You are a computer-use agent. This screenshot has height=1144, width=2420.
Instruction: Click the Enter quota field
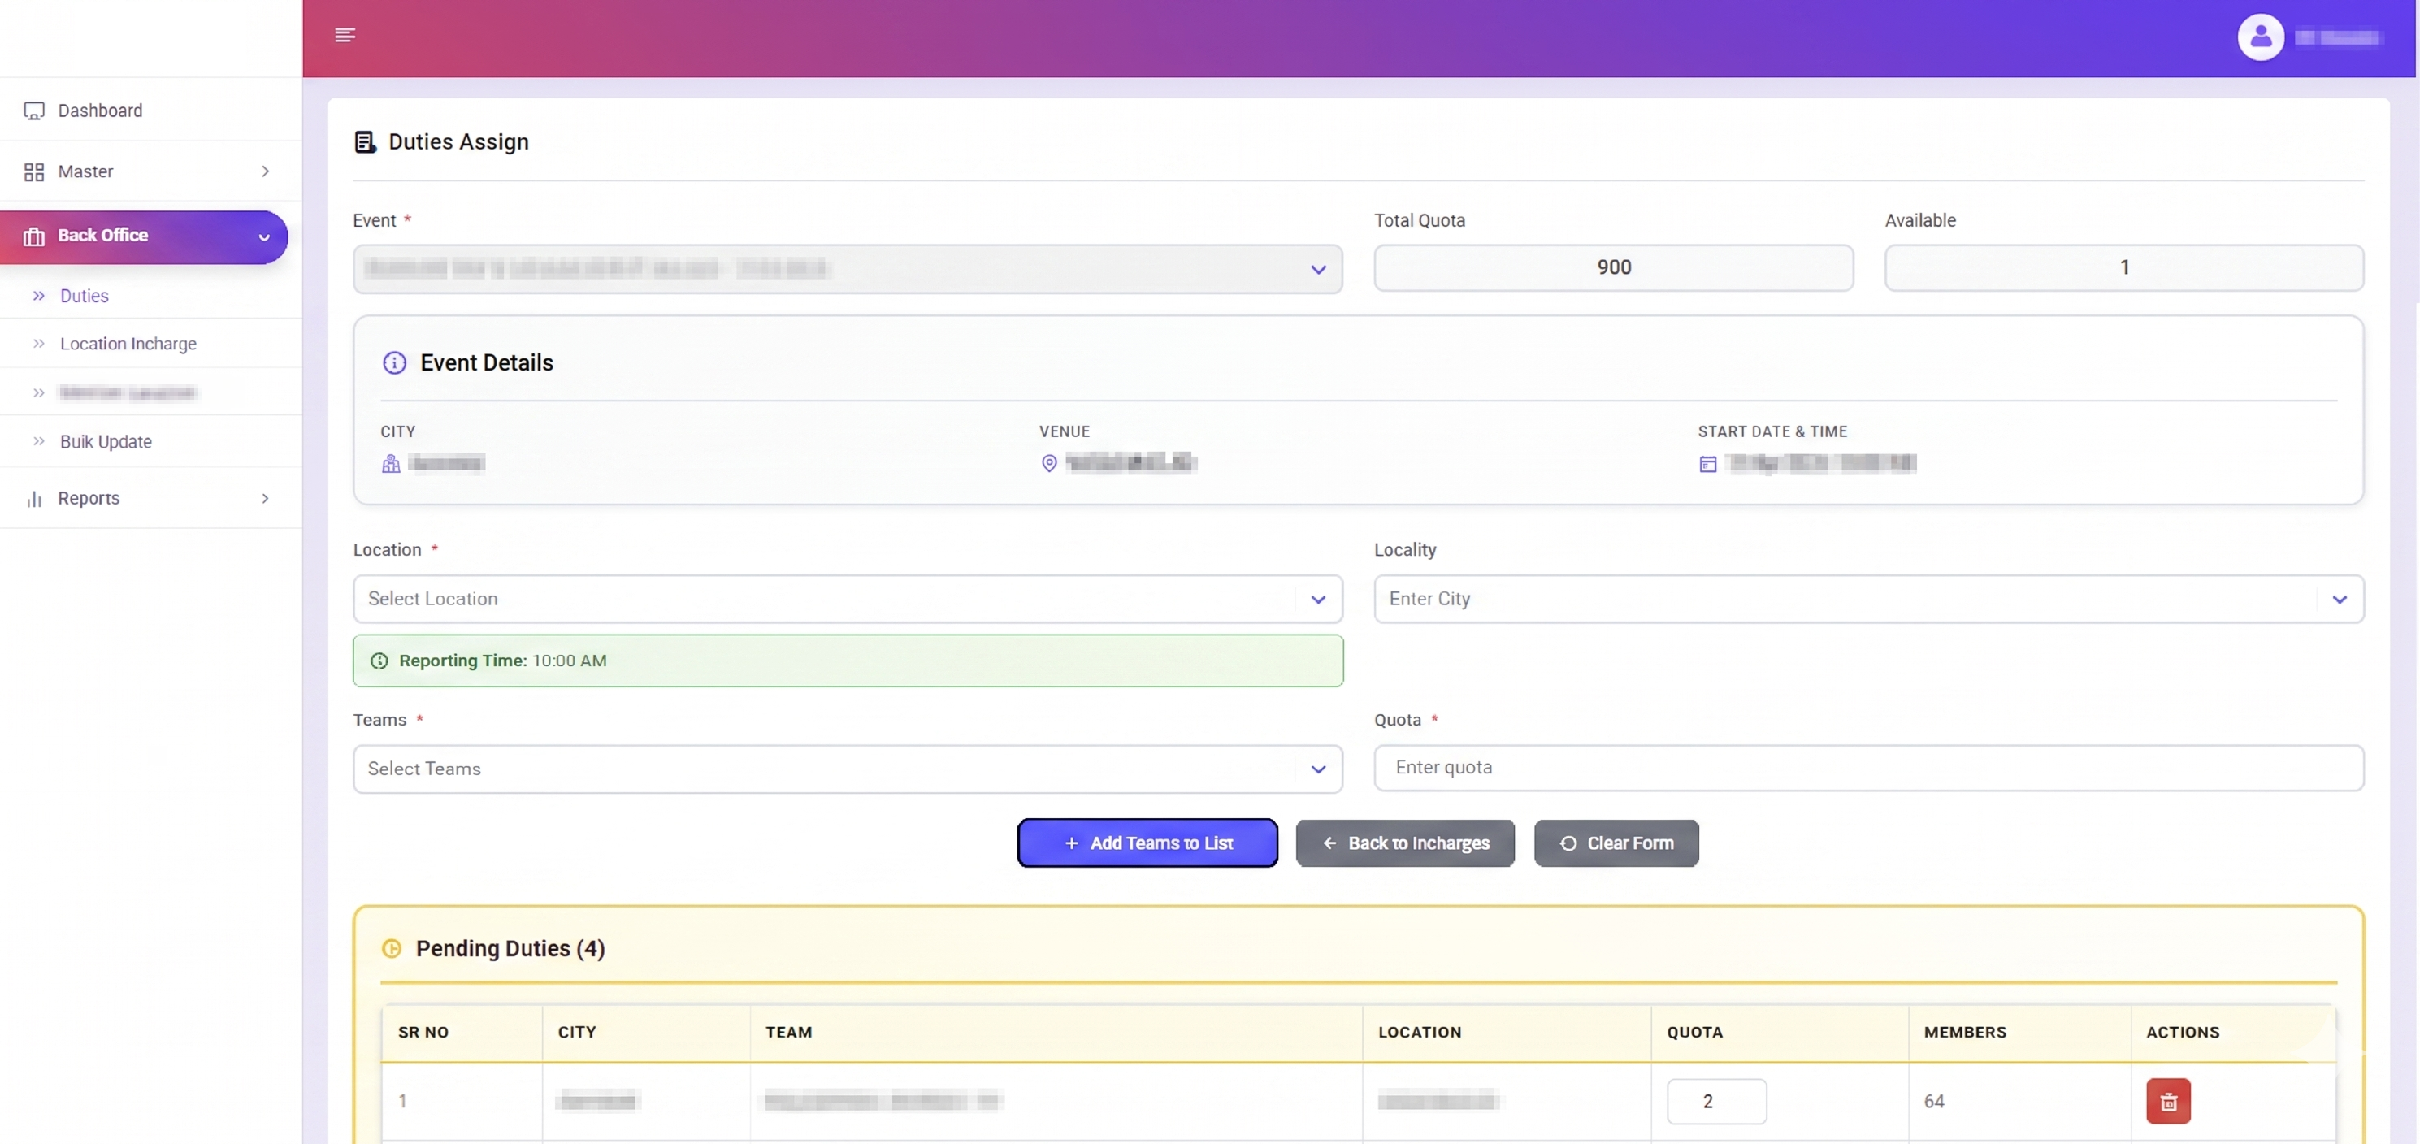(x=1868, y=769)
